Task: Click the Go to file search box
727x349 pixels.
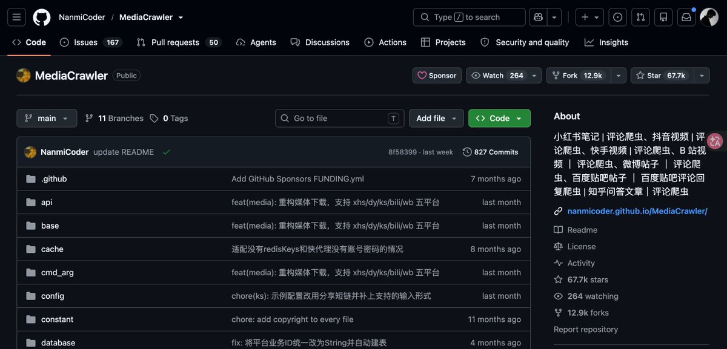Action: 339,119
